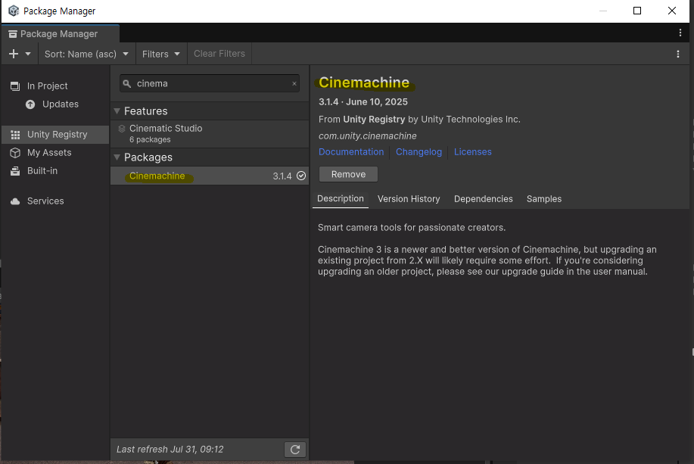Switch to the Description tab
The image size is (694, 464).
coord(341,199)
